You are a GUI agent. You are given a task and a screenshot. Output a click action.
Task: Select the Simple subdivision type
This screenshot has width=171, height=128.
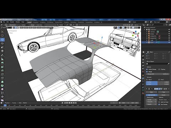tap(164, 95)
